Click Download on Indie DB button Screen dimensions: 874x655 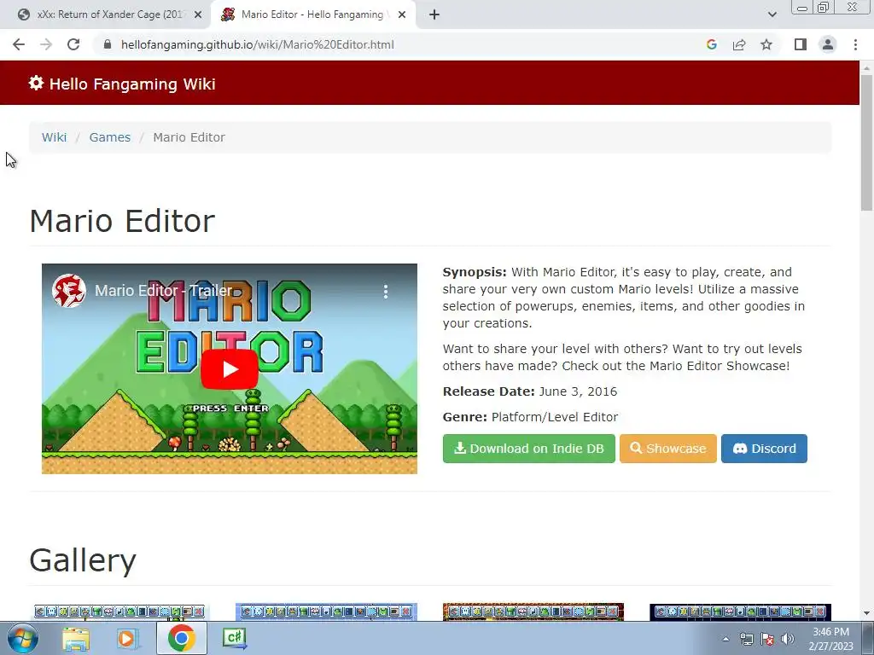point(529,449)
